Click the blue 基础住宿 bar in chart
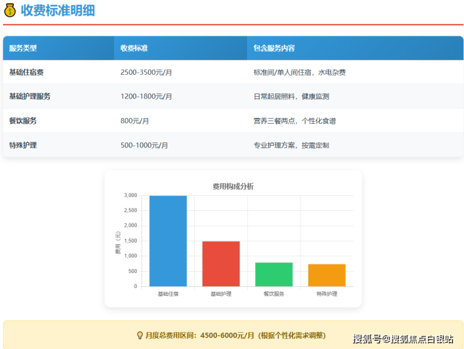The image size is (464, 349). click(x=168, y=241)
